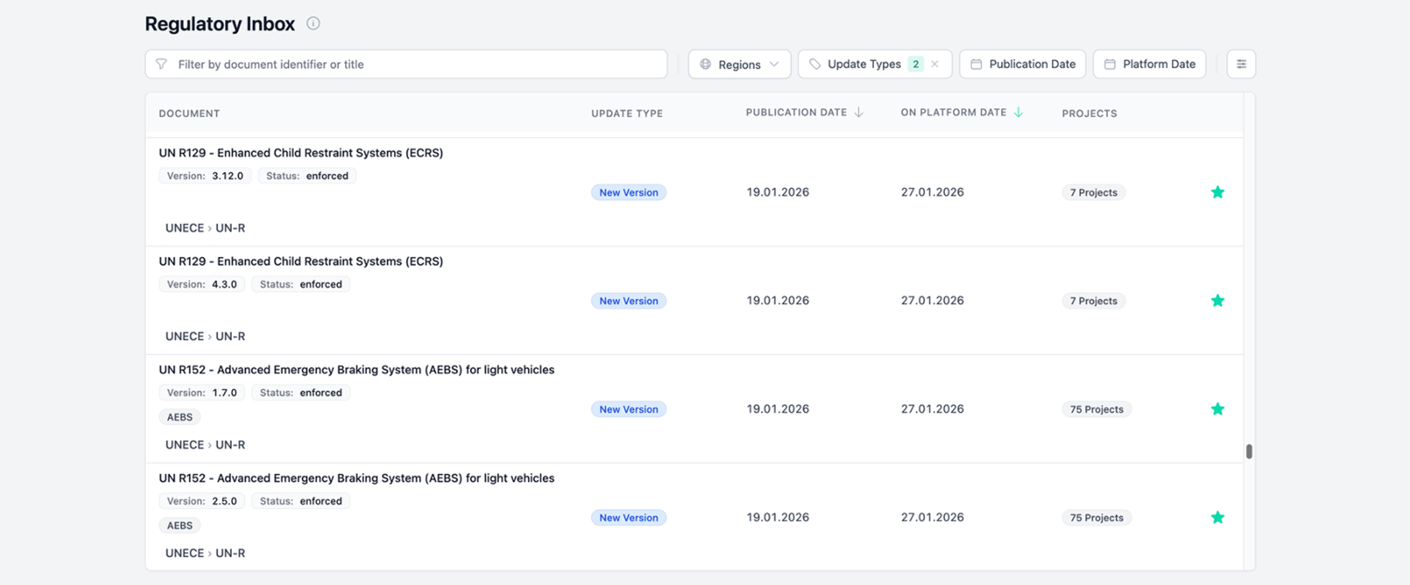Image resolution: width=1410 pixels, height=585 pixels.
Task: Click the tag icon on Update Types filter
Action: point(815,63)
